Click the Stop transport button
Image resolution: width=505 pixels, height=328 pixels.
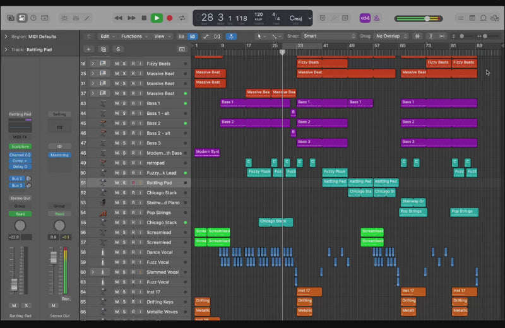point(144,18)
